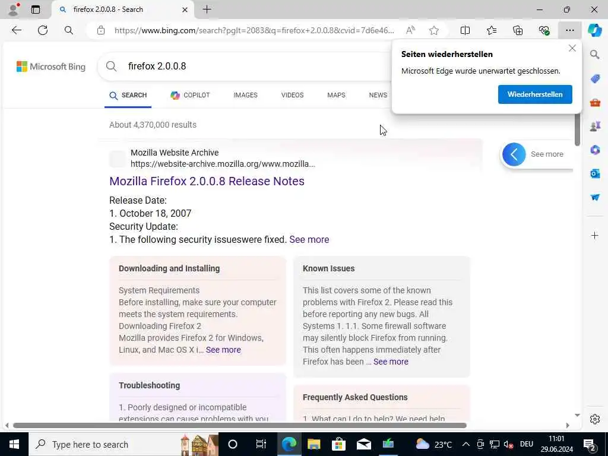
Task: Open Copilot sidebar icon
Action: (x=595, y=30)
